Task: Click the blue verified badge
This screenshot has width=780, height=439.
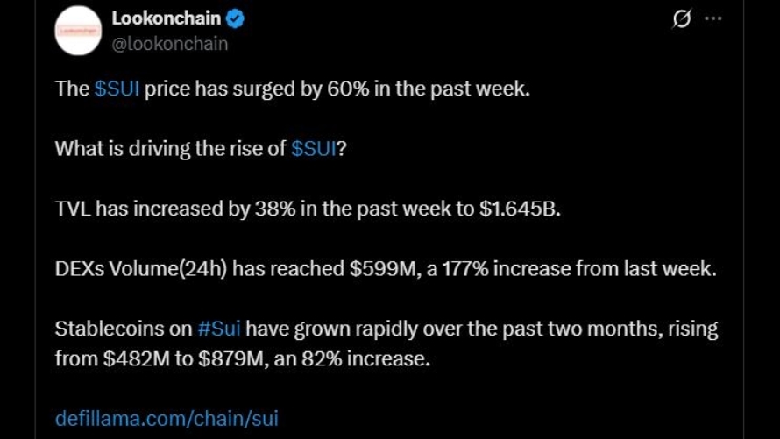Action: tap(236, 18)
